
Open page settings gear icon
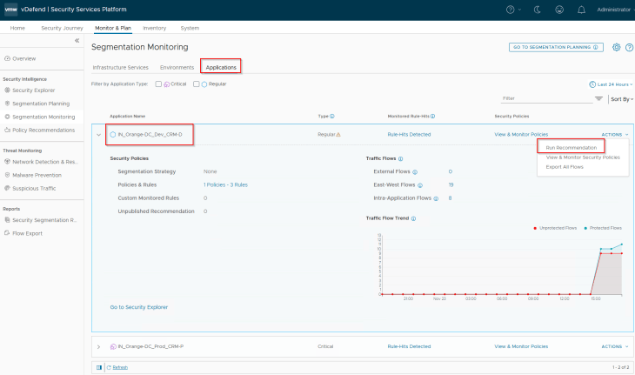coord(616,47)
